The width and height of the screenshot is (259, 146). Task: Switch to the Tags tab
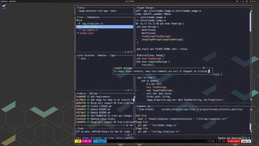113,55
